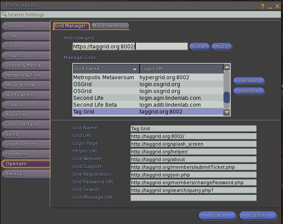Click the Clear button

[x=199, y=46]
